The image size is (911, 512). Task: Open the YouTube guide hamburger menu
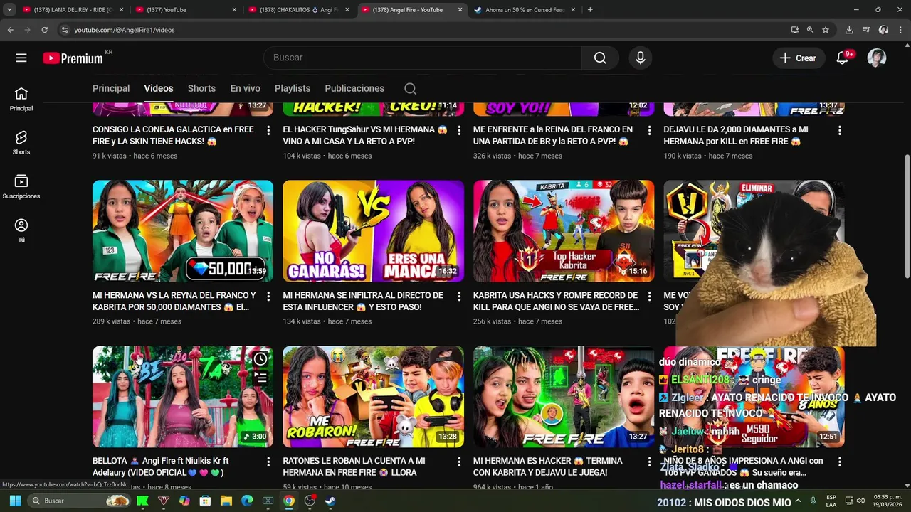pos(21,58)
